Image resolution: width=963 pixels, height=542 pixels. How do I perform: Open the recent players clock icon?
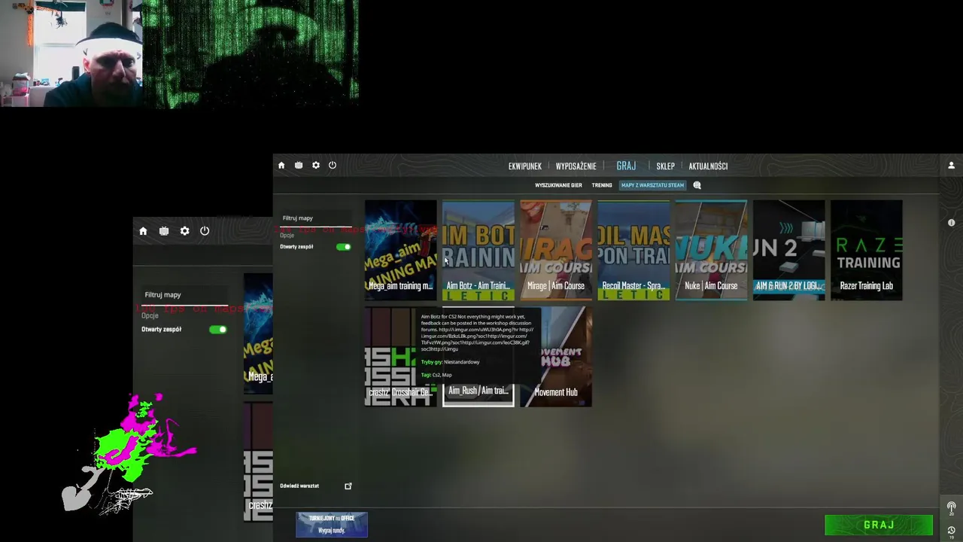point(951,531)
